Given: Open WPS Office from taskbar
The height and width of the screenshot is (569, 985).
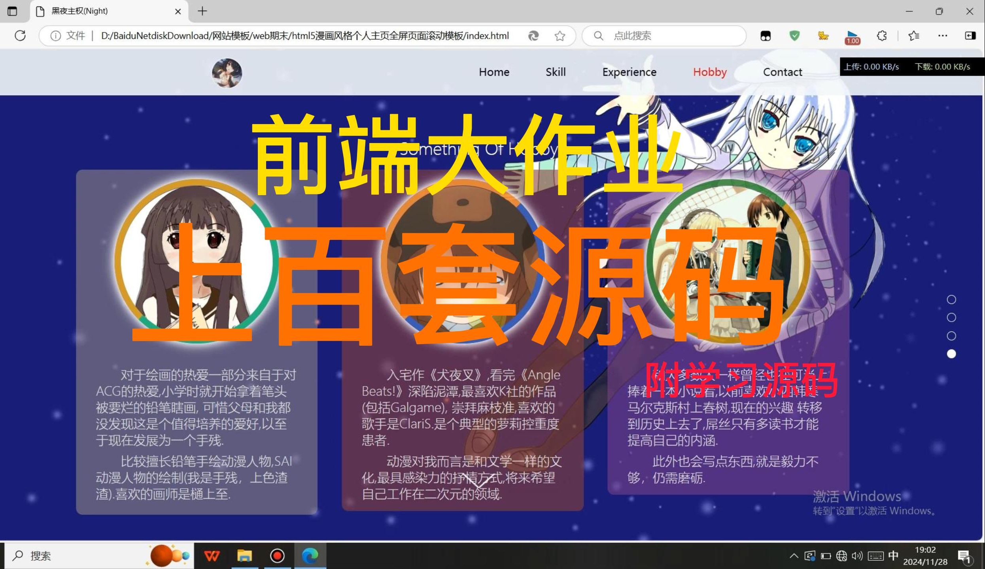Looking at the screenshot, I should click(x=212, y=556).
